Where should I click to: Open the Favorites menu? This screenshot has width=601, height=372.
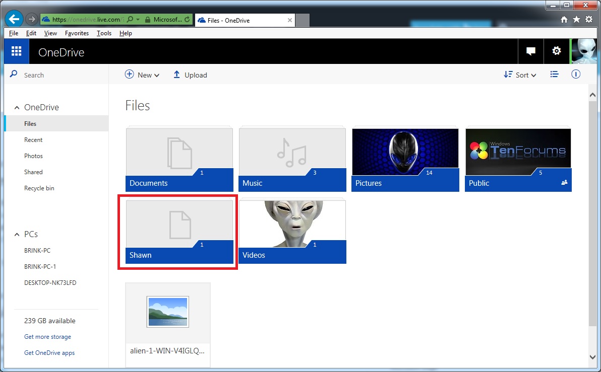(77, 33)
